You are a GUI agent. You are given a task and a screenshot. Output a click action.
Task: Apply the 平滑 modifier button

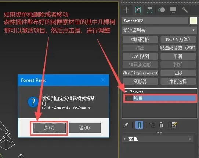tap(178, 56)
